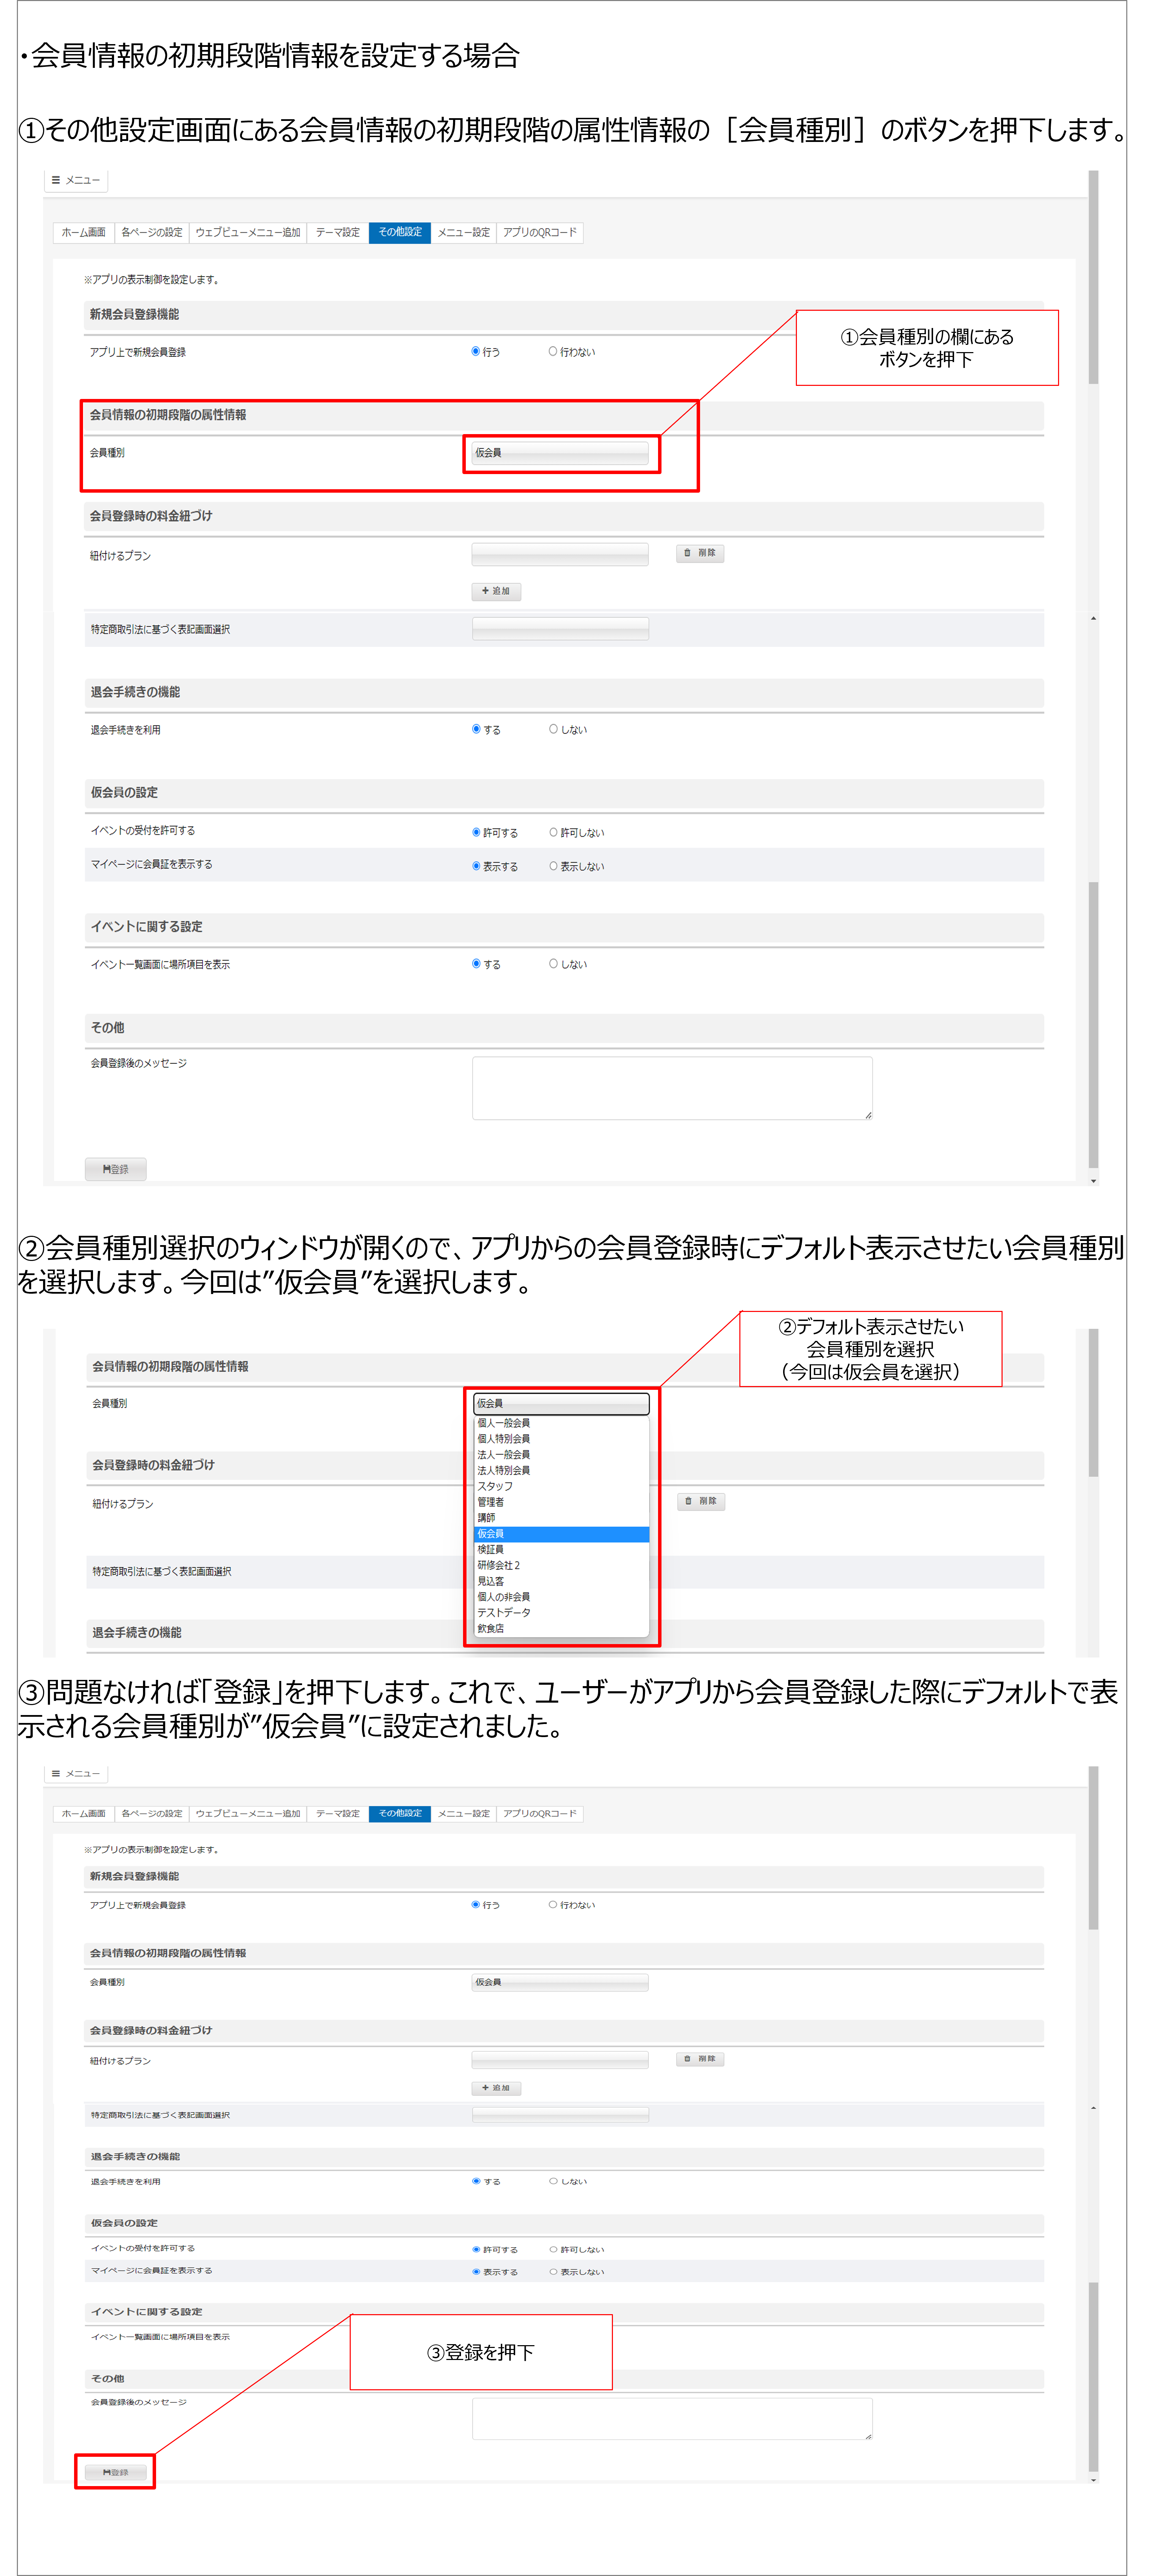Select 許可しない for イベントの受付を許可する in the first screenshot
The width and height of the screenshot is (1149, 2576).
coord(576,832)
